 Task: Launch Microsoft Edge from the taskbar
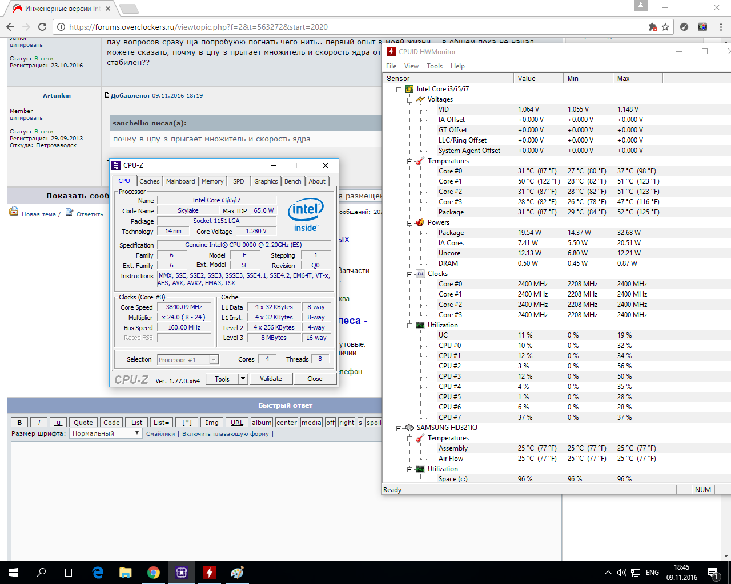pos(98,573)
